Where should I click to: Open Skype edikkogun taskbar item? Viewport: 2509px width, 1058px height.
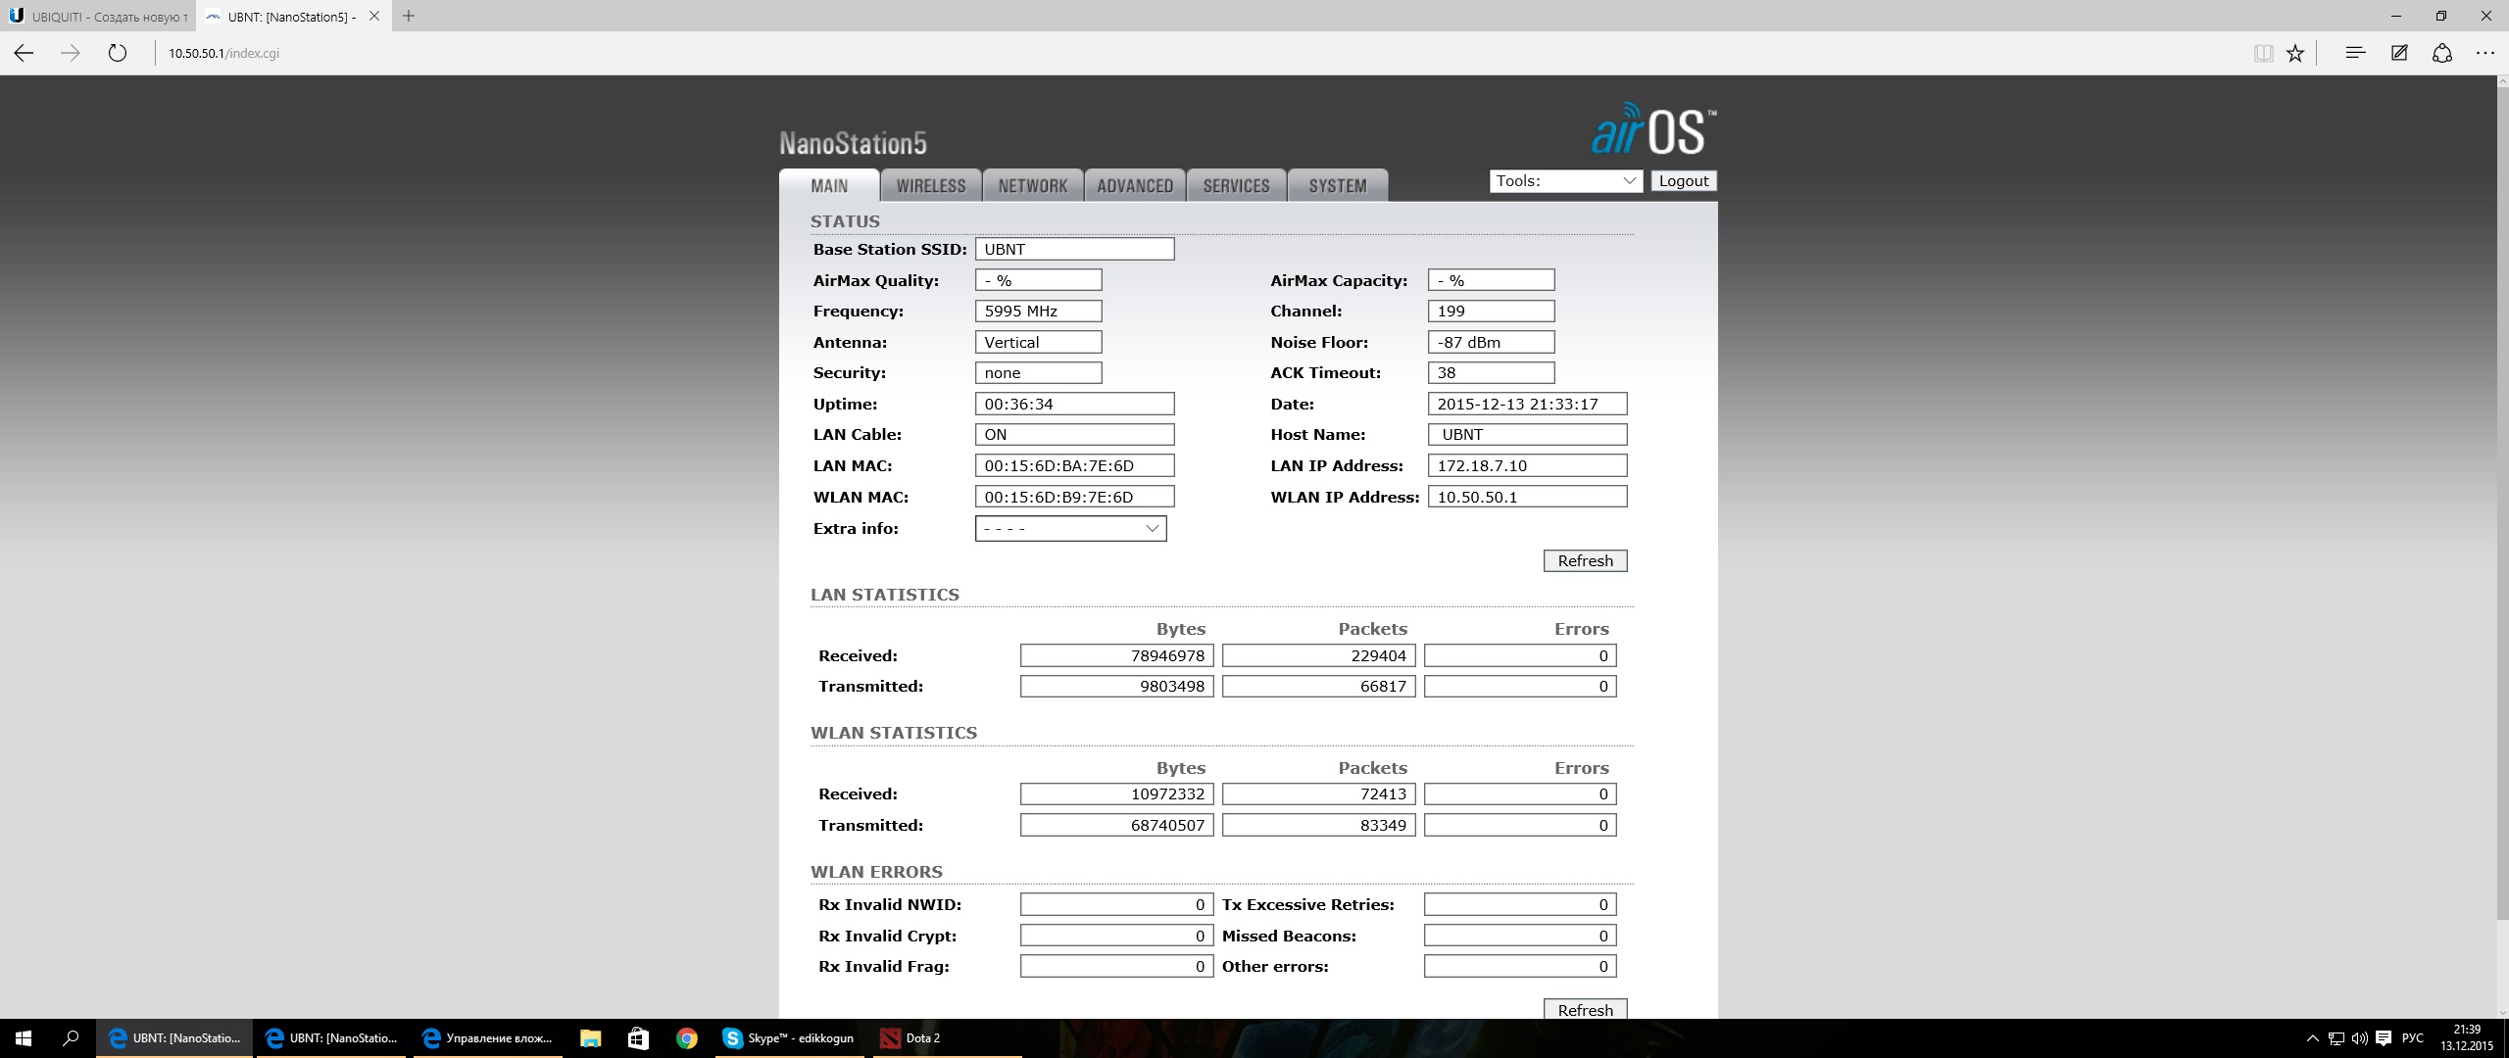[x=790, y=1037]
